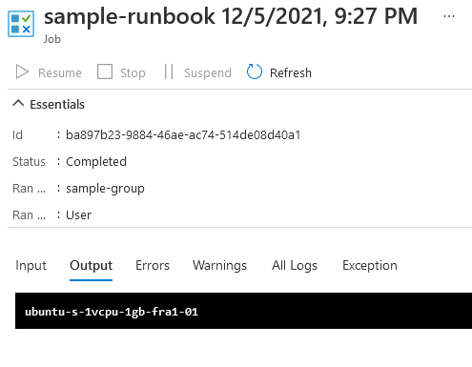472x367 pixels.
Task: Collapse the Essentials section chevron
Action: 18,104
